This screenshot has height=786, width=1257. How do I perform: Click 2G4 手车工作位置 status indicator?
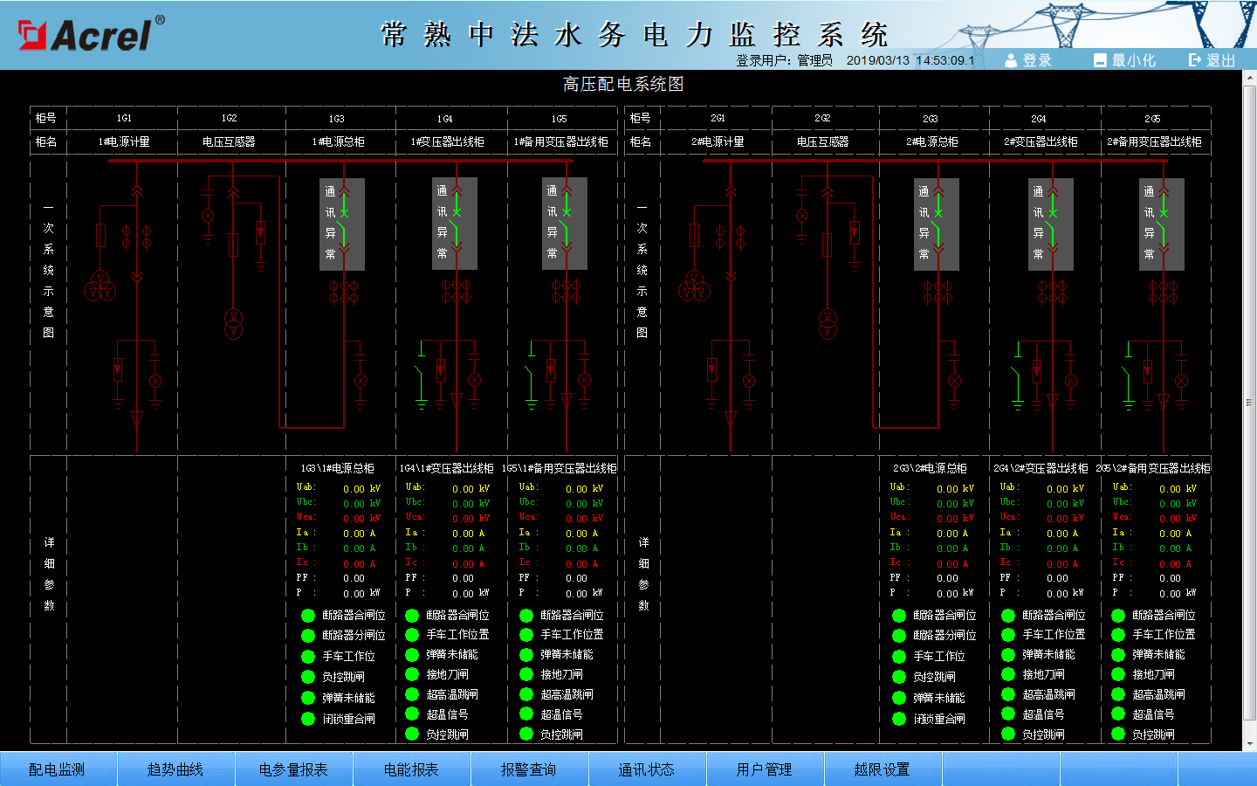1008,635
